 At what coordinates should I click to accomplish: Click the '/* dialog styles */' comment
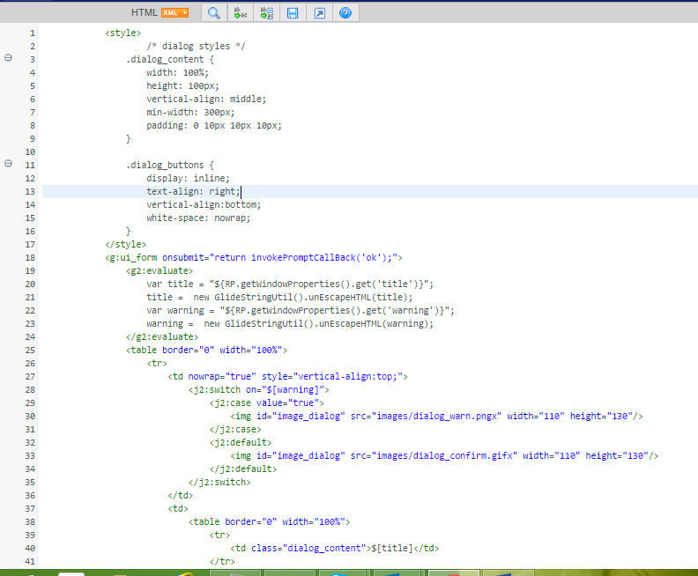point(196,47)
